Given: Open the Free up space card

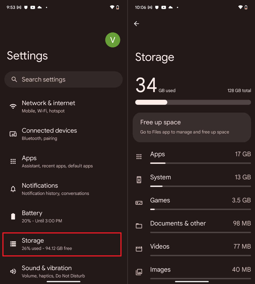Looking at the screenshot, I should tap(192, 127).
